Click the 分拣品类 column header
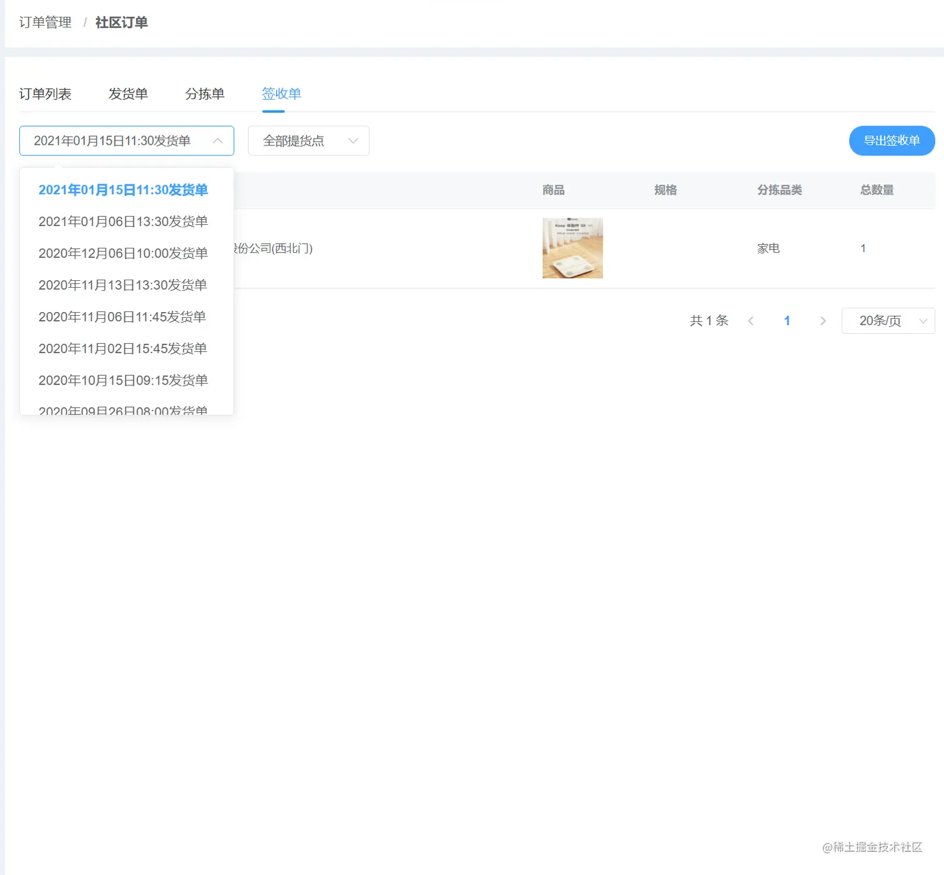 [x=780, y=190]
